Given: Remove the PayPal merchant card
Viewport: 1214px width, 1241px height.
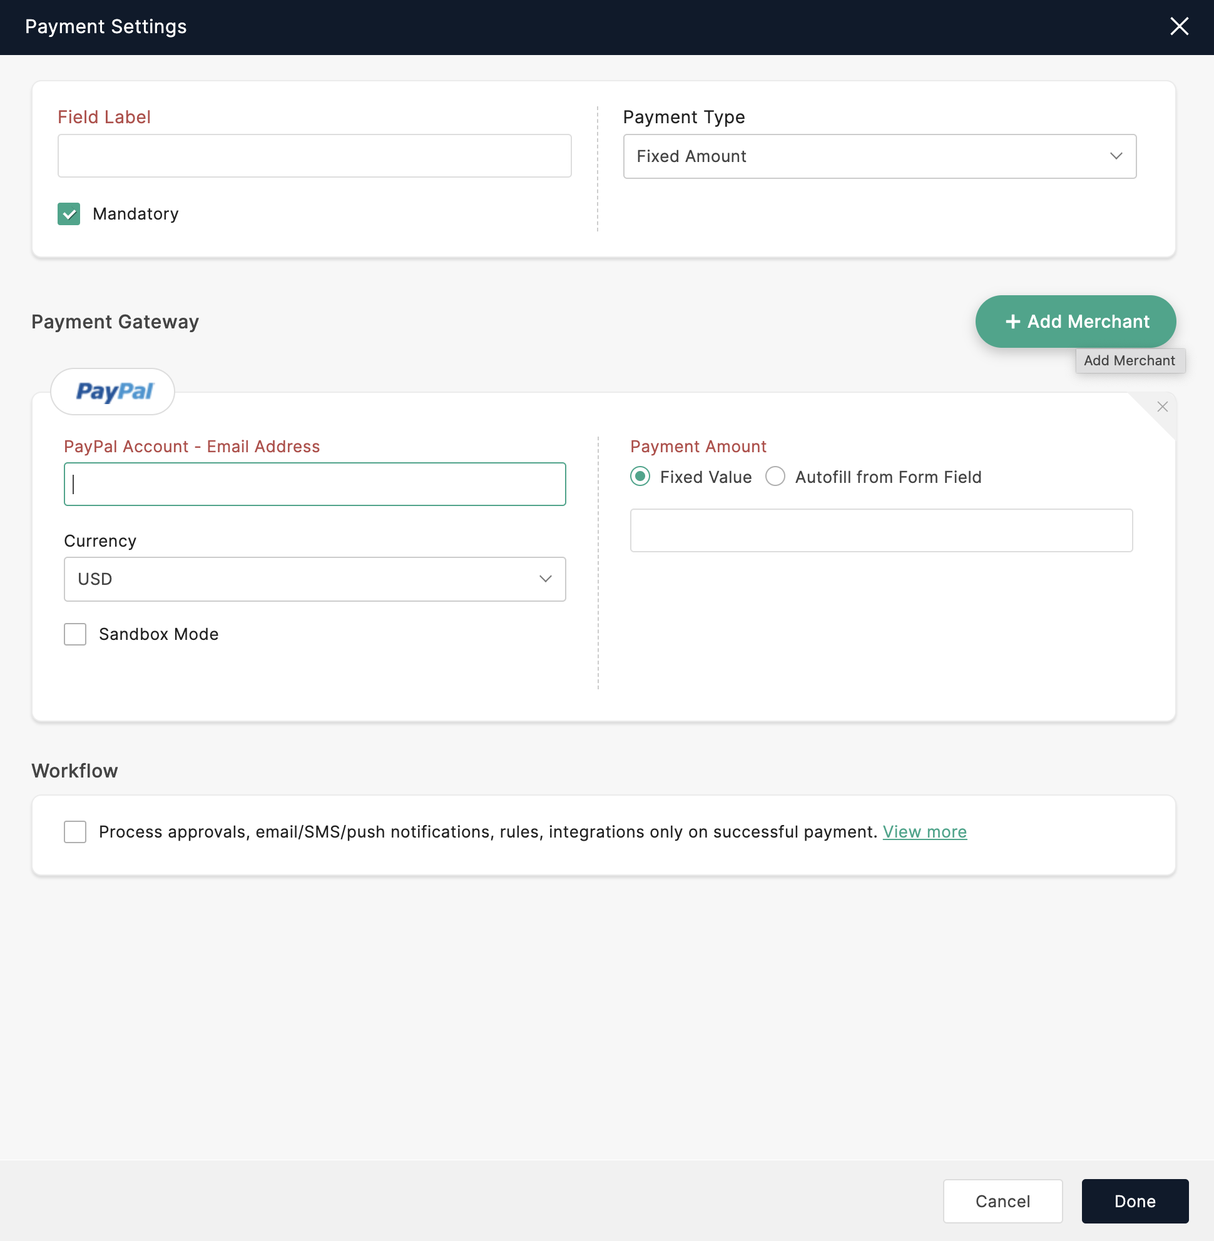Looking at the screenshot, I should click(x=1161, y=407).
